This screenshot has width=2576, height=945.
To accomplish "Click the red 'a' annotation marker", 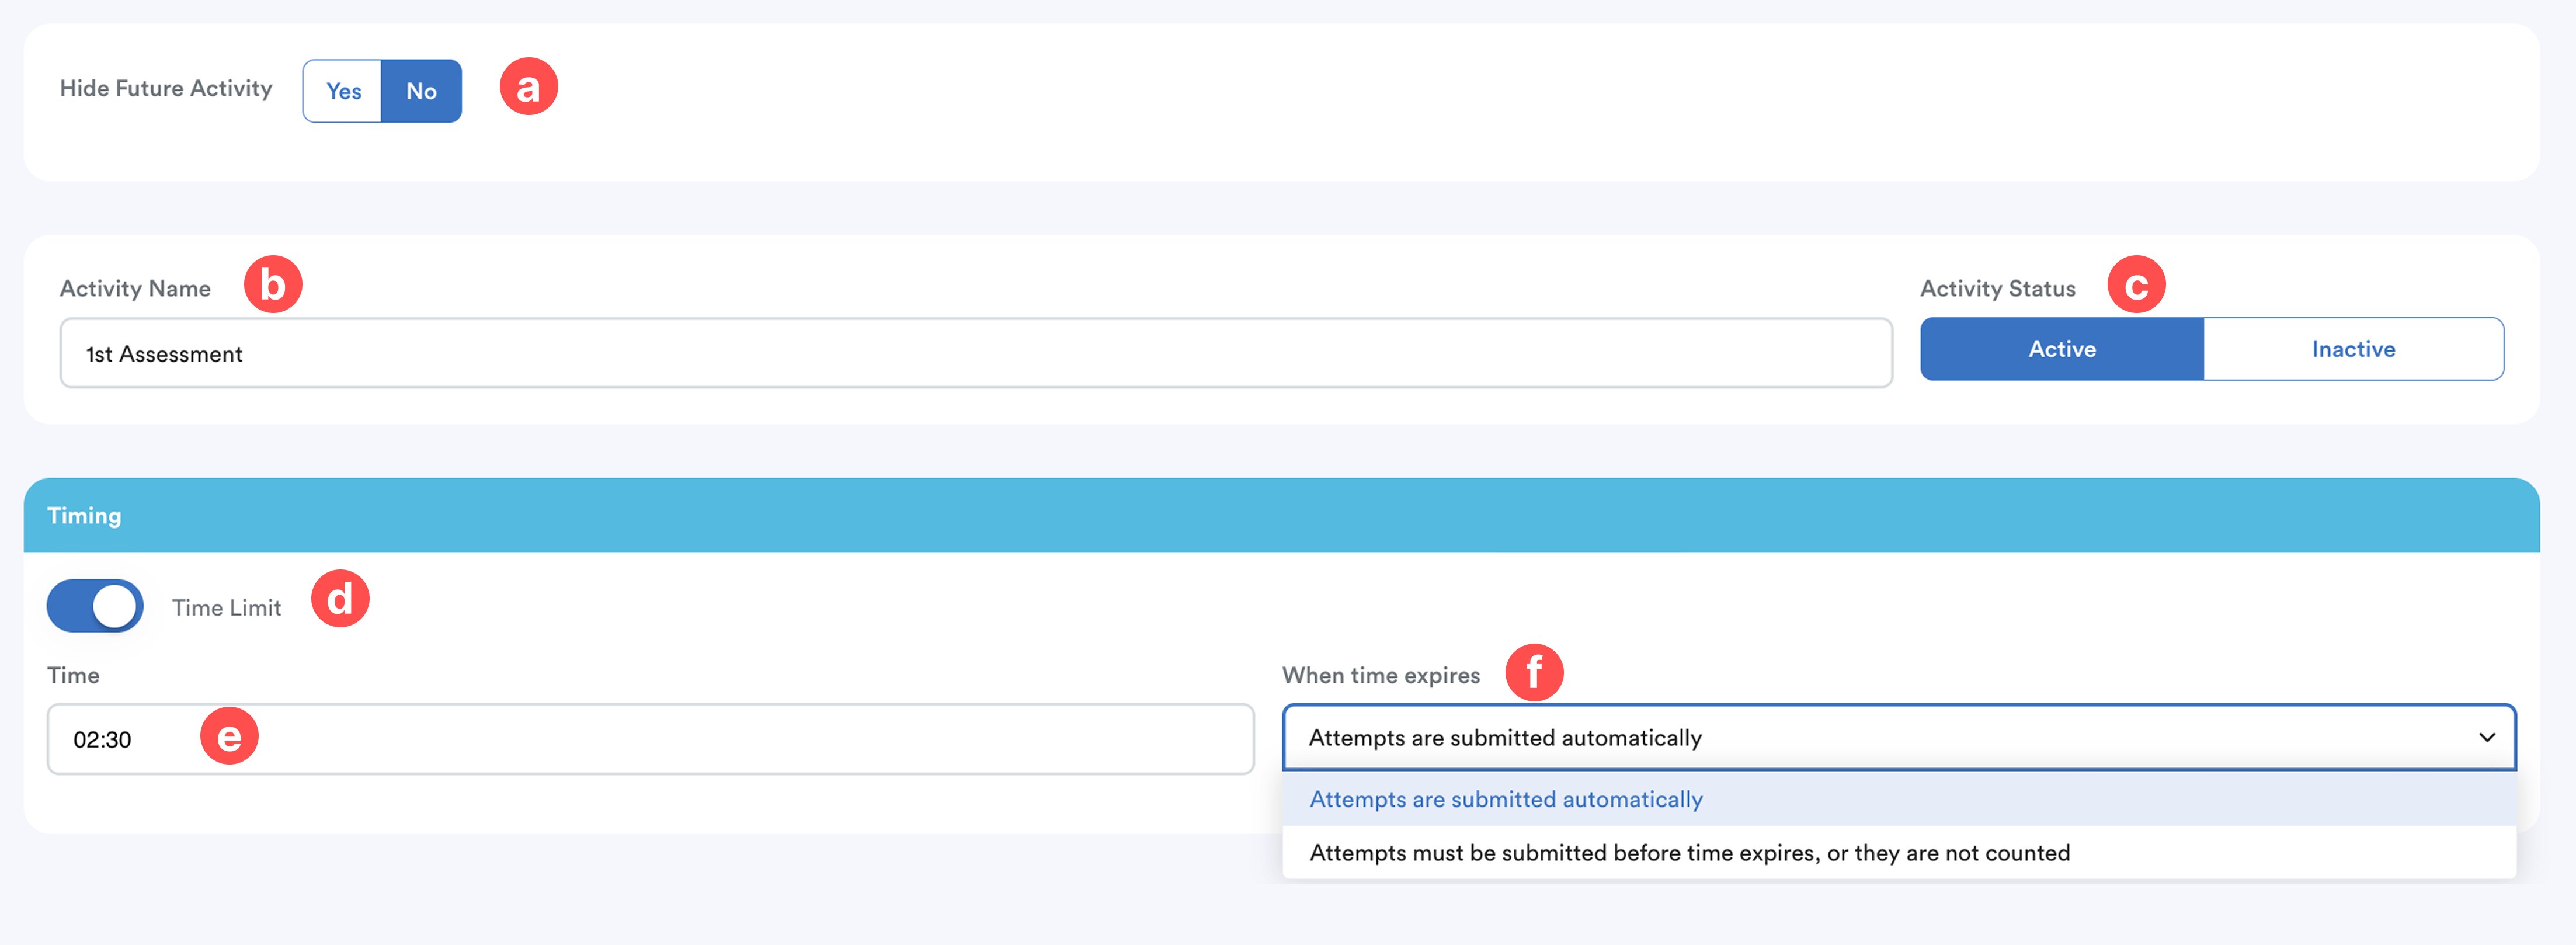I will point(528,87).
